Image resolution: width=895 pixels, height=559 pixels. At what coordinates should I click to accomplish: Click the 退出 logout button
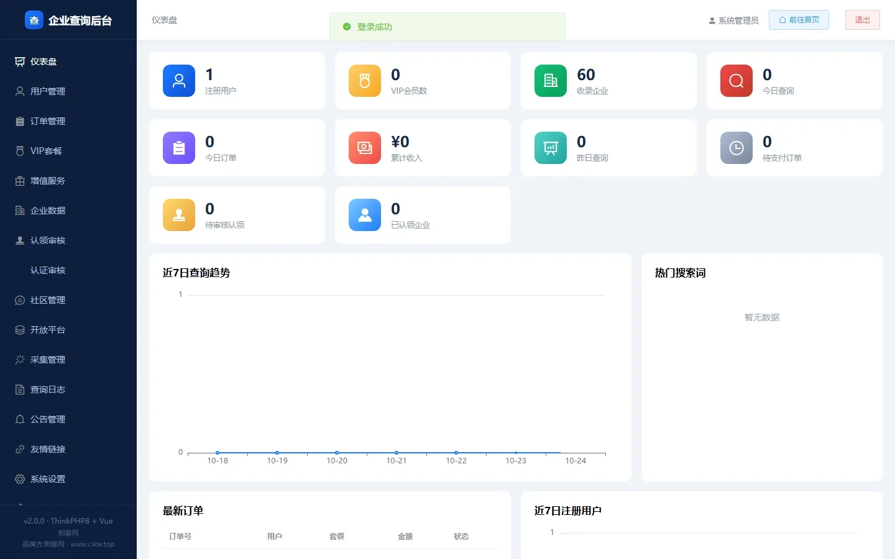pyautogui.click(x=863, y=20)
